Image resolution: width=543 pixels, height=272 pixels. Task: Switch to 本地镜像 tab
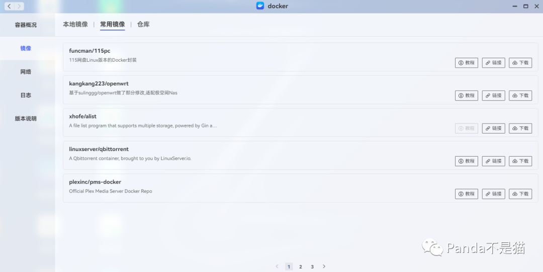(x=75, y=25)
